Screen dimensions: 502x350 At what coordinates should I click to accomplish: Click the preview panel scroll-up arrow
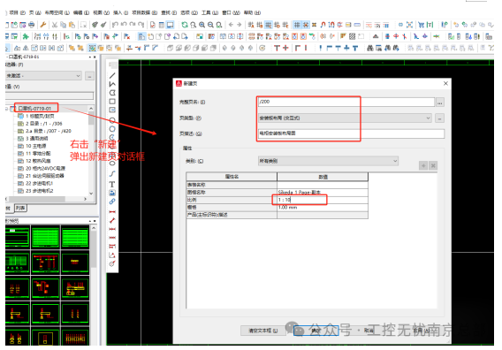tap(94, 228)
